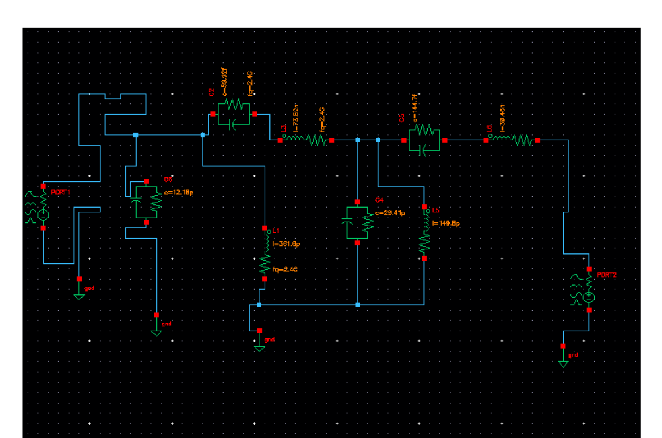Screen dimensions: 662x438
Task: Click the left pin of C2
Action: (x=213, y=114)
